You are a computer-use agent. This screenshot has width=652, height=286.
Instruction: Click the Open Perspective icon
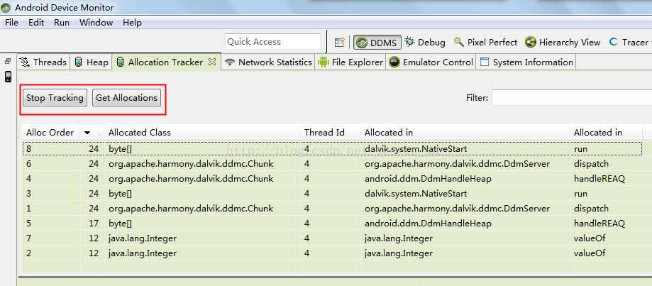tap(340, 42)
